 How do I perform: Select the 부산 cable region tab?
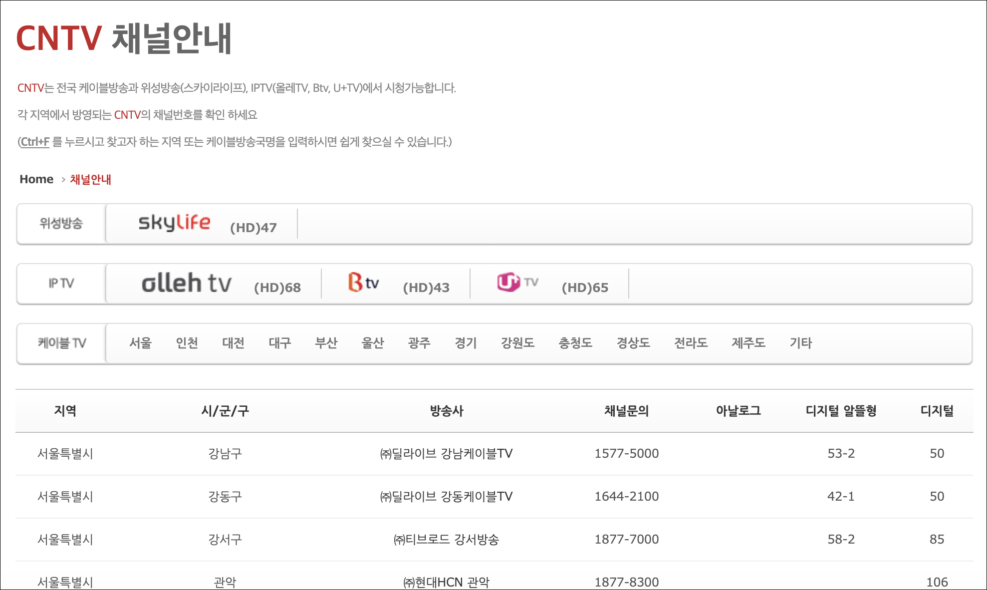click(x=326, y=343)
